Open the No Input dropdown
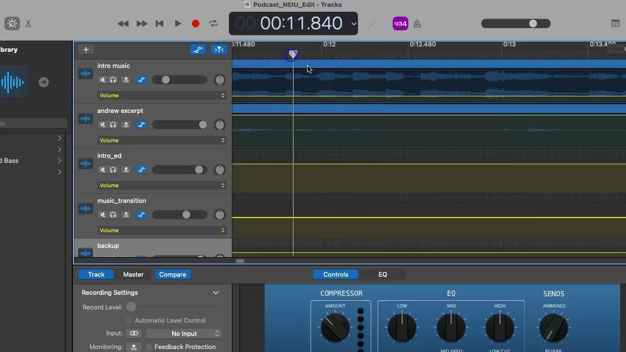This screenshot has height=352, width=626. tap(184, 333)
